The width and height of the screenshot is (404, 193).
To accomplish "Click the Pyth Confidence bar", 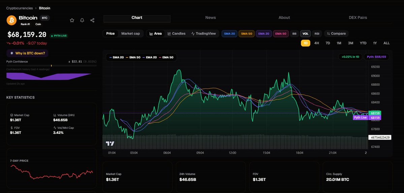I will tap(52, 66).
